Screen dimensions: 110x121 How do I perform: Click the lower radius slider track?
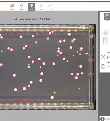coord(109,67)
